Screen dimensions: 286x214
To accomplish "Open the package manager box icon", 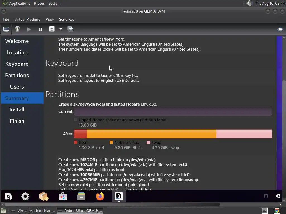I will coord(44,196).
